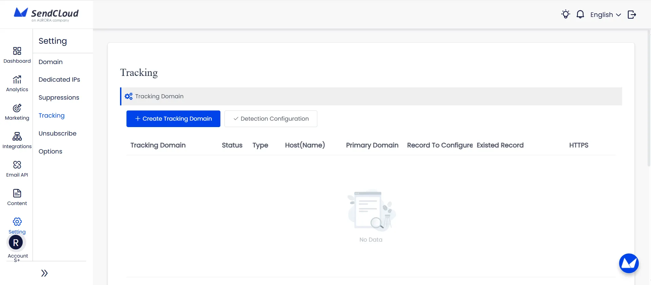Open the Account avatar R
This screenshot has width=651, height=285.
click(x=16, y=243)
